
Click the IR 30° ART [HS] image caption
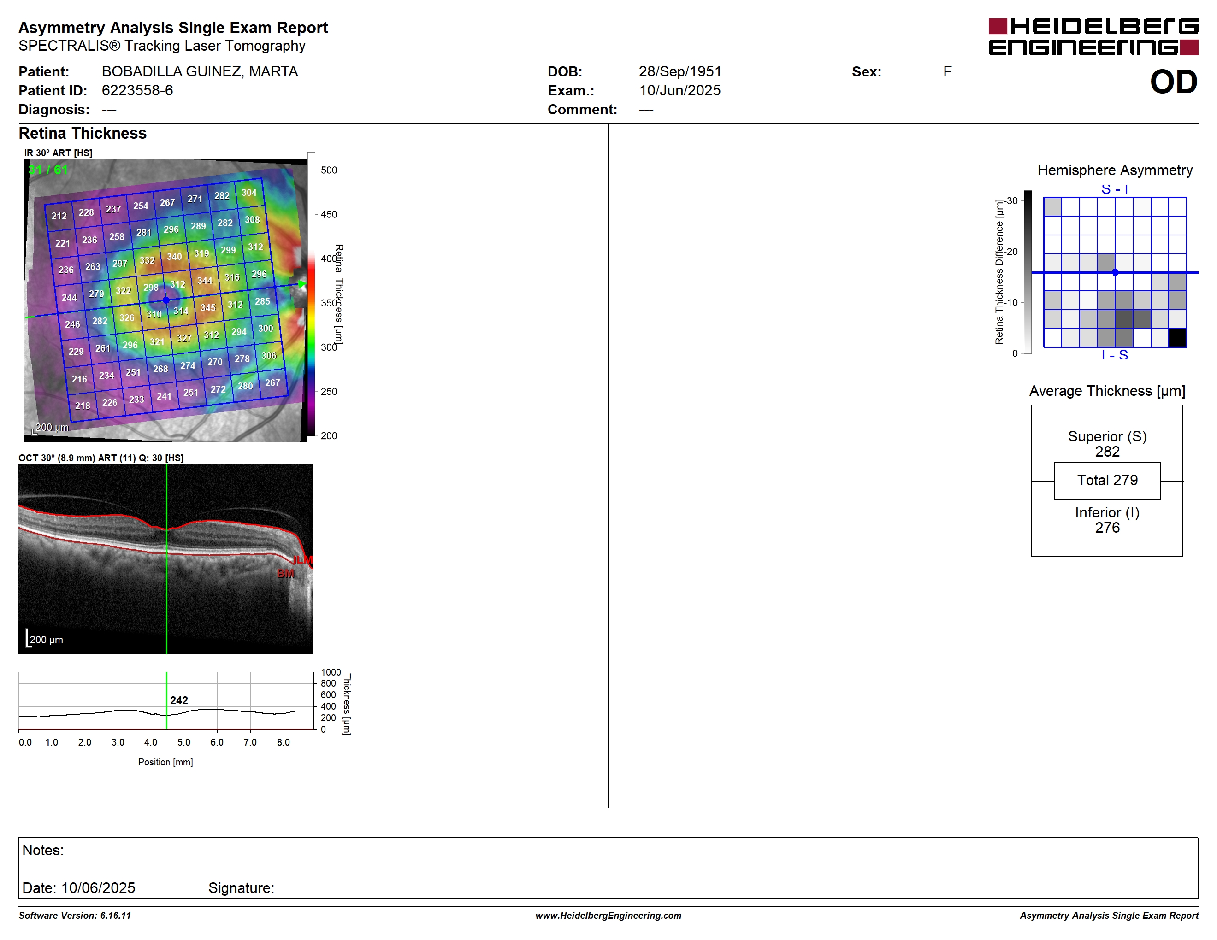(x=58, y=153)
